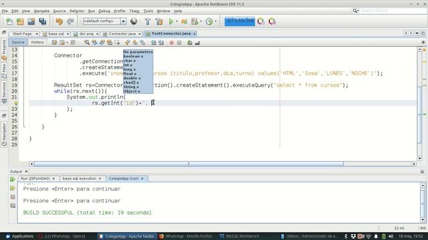The height and width of the screenshot is (240, 428).
Task: Click the Last Edit icon in editor toolbar
Action: [x=54, y=43]
